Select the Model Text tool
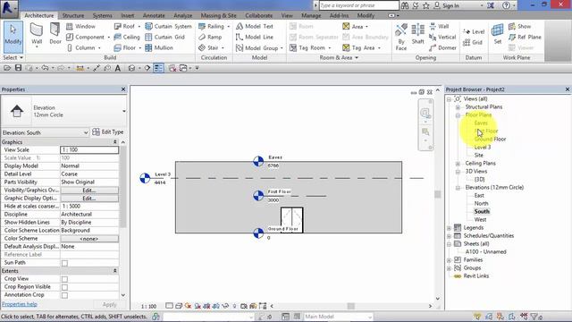Viewport: 572px width, 322px height. click(x=255, y=26)
